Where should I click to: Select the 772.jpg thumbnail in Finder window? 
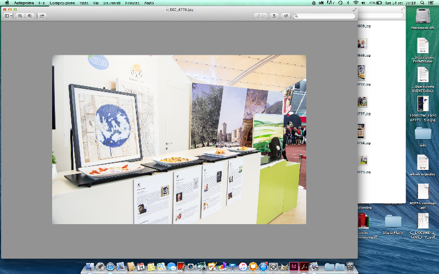pos(361,72)
